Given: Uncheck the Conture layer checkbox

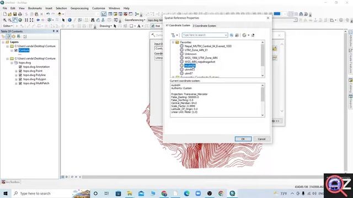Looking at the screenshot, I should point(16,50).
